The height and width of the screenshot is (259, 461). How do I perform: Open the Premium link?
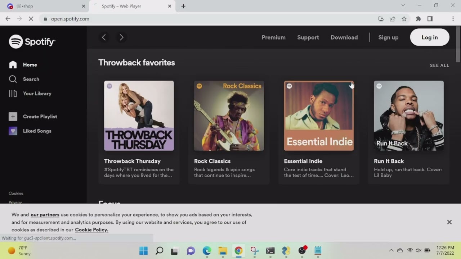coord(274,37)
